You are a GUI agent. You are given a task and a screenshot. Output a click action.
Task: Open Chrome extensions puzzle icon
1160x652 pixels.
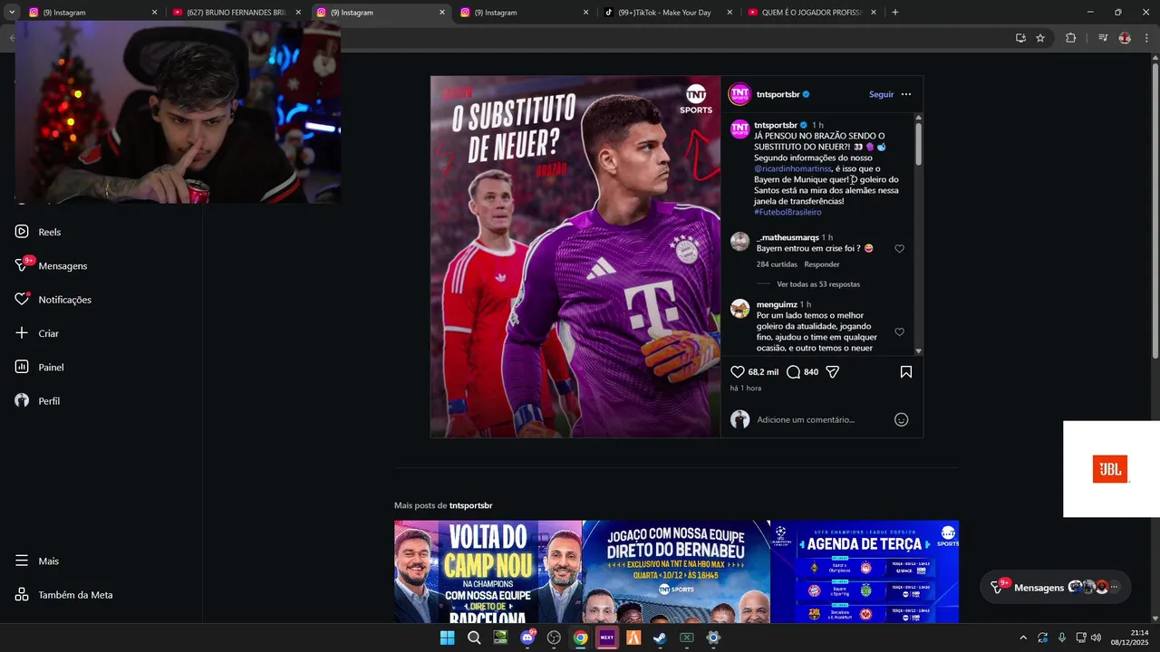click(1070, 38)
